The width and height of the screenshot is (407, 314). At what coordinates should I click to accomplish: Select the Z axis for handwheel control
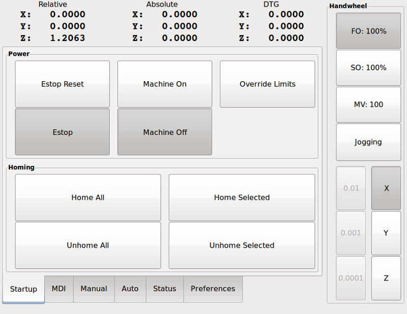tap(386, 277)
